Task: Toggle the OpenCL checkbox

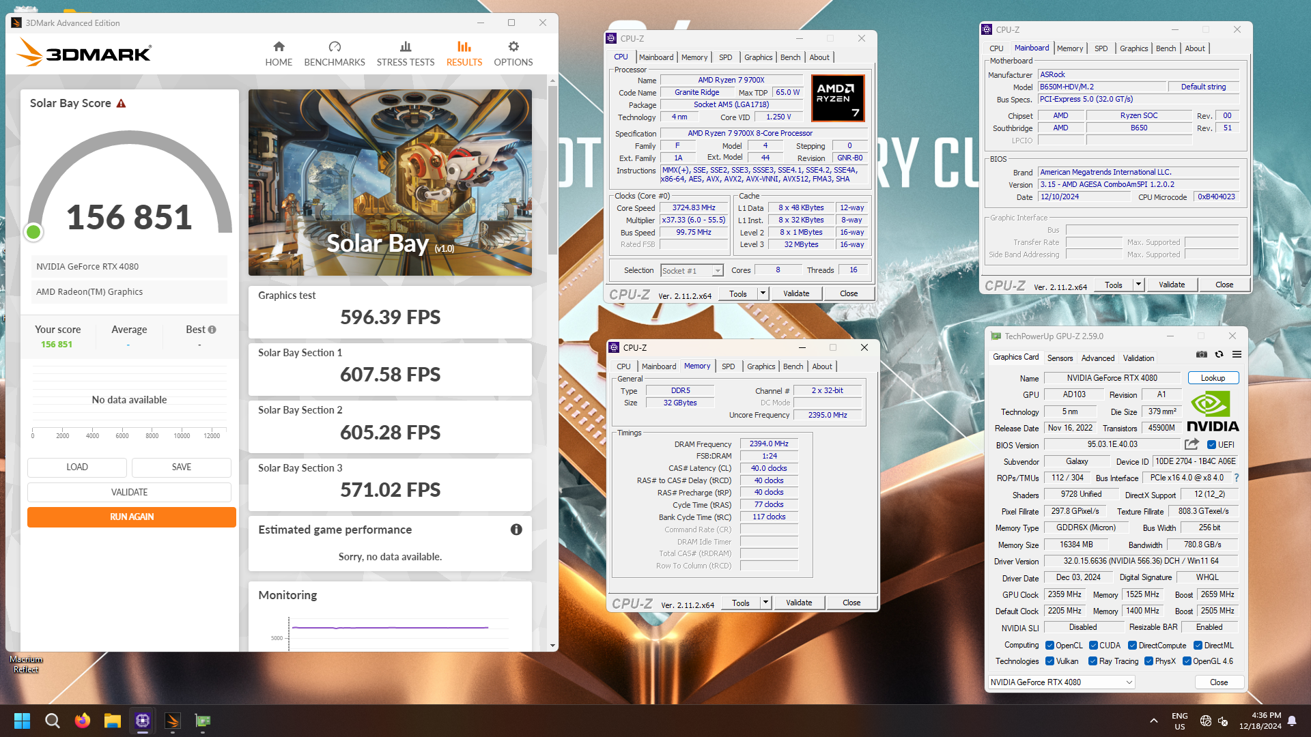Action: click(1049, 646)
